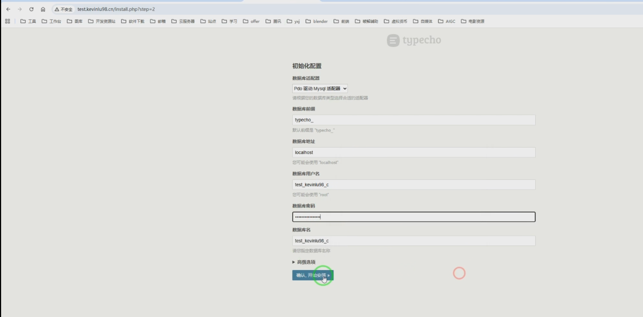Click the browser back arrow
643x317 pixels.
click(8, 9)
